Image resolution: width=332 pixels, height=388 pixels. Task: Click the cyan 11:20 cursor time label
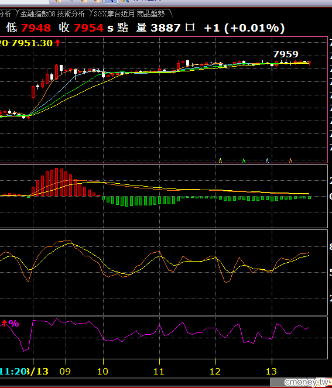13,372
